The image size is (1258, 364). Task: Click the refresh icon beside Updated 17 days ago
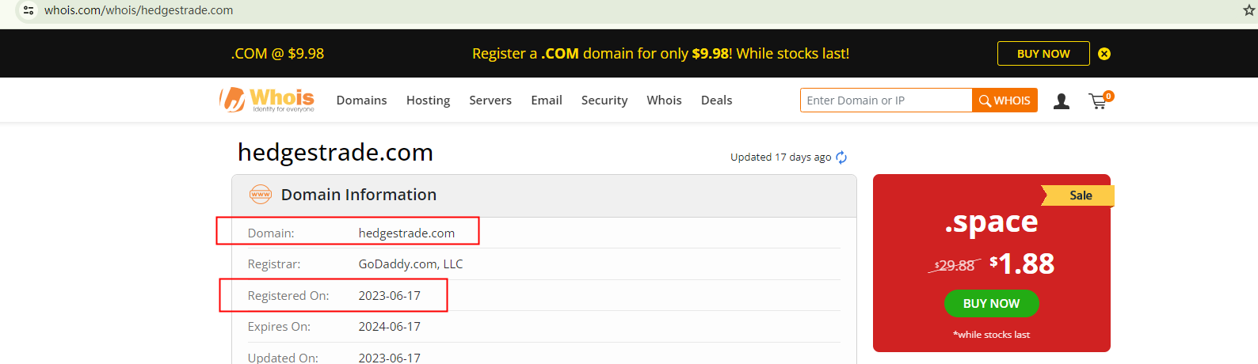click(841, 157)
